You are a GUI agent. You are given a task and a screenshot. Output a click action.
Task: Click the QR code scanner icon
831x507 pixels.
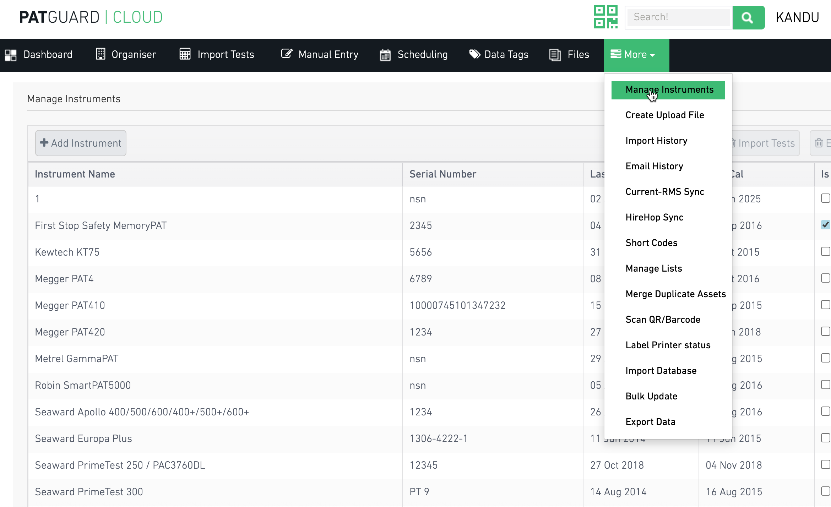(x=606, y=17)
